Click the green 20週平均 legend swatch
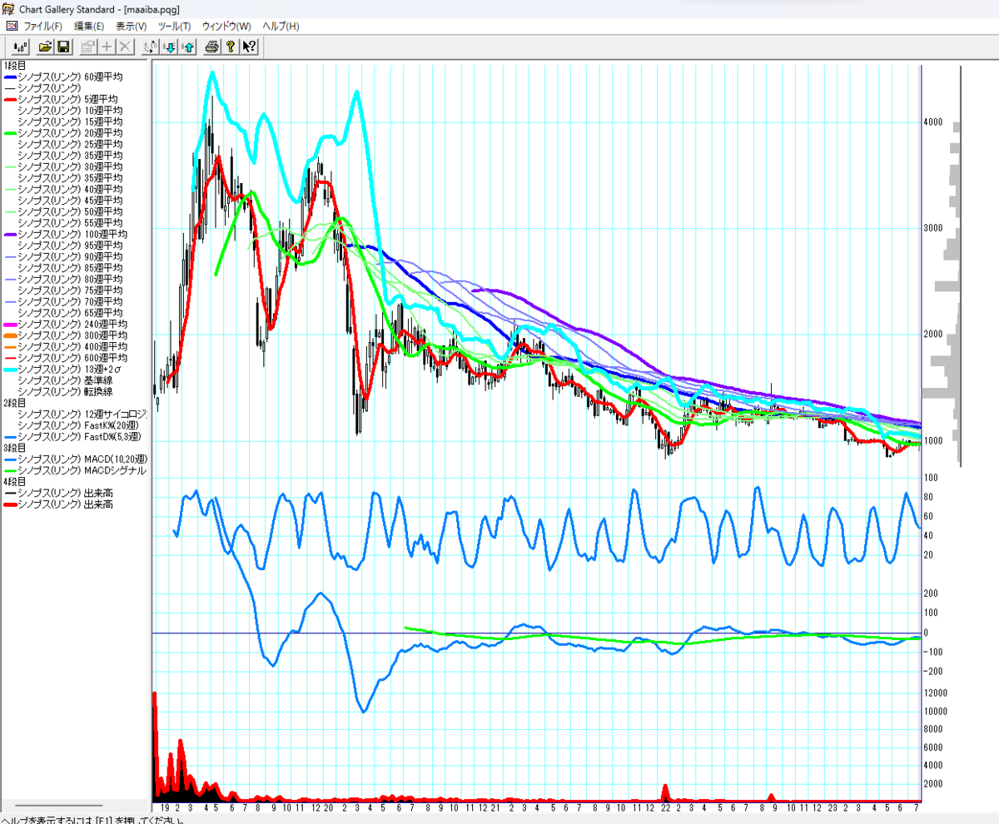The height and width of the screenshot is (824, 999). coord(10,133)
